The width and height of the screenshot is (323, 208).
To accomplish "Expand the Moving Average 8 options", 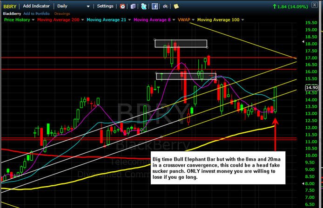I will coord(174,20).
